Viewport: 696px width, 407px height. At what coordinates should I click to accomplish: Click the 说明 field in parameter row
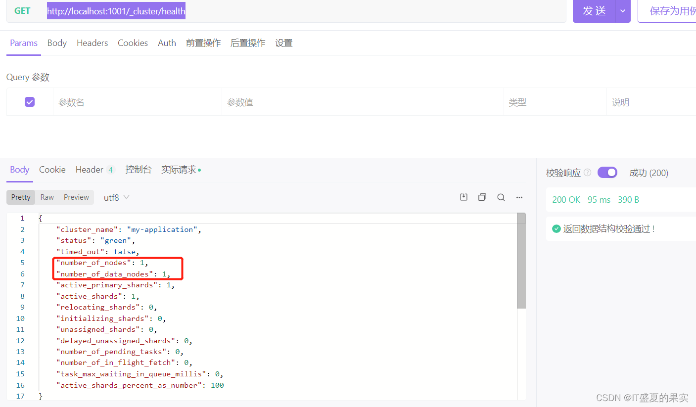click(651, 102)
